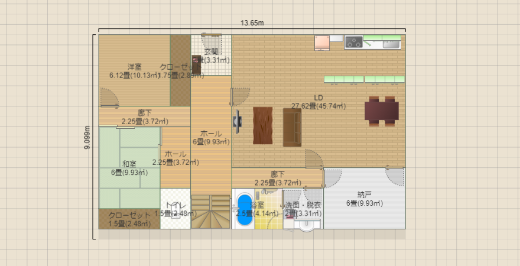Click the ホール 6畳 room label
This screenshot has height=266, width=520.
pos(212,138)
